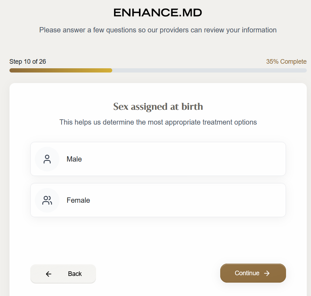Click the left arrow icon on Back
Viewport: 311px width, 296px height.
tap(49, 274)
